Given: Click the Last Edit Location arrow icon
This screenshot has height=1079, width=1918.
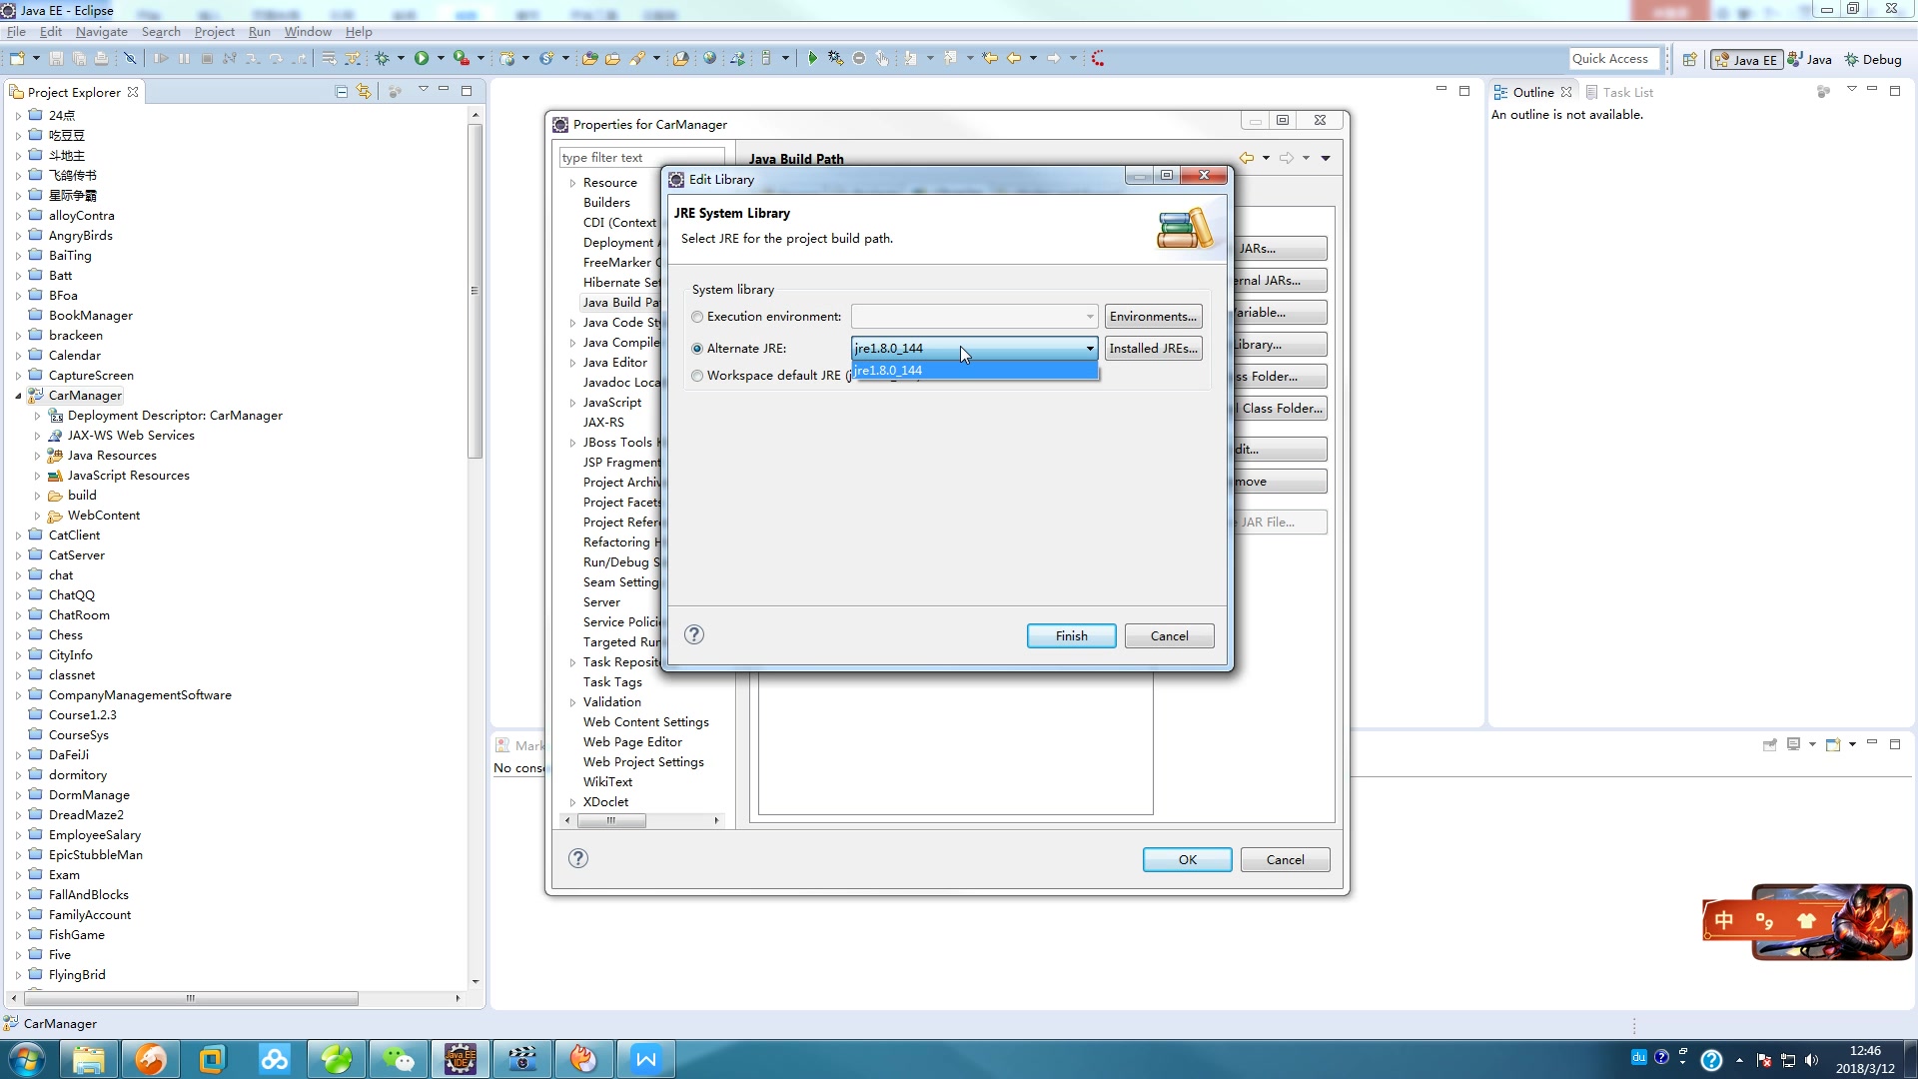Looking at the screenshot, I should pyautogui.click(x=990, y=59).
